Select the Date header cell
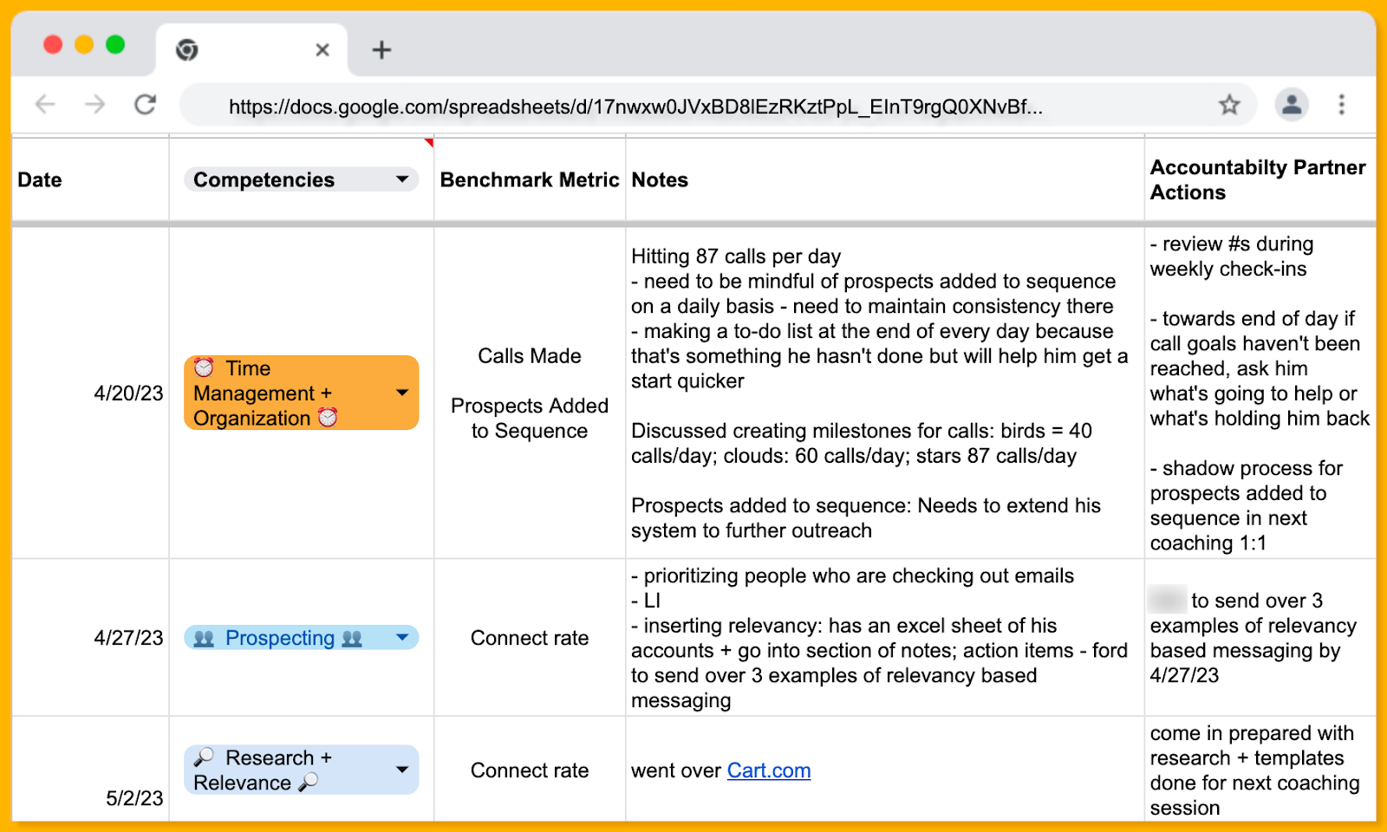This screenshot has width=1387, height=832. [x=90, y=179]
